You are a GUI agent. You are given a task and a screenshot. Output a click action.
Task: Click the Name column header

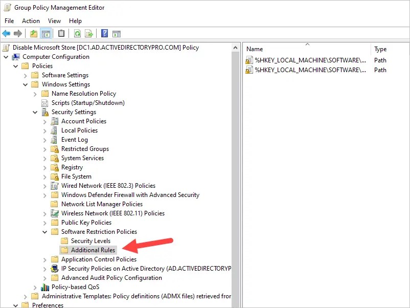coord(254,49)
